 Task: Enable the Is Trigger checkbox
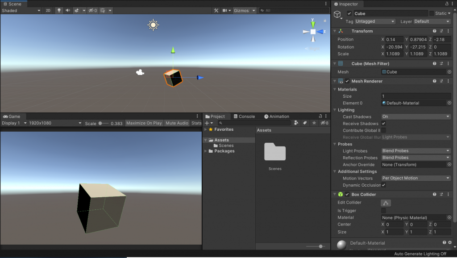pyautogui.click(x=383, y=211)
